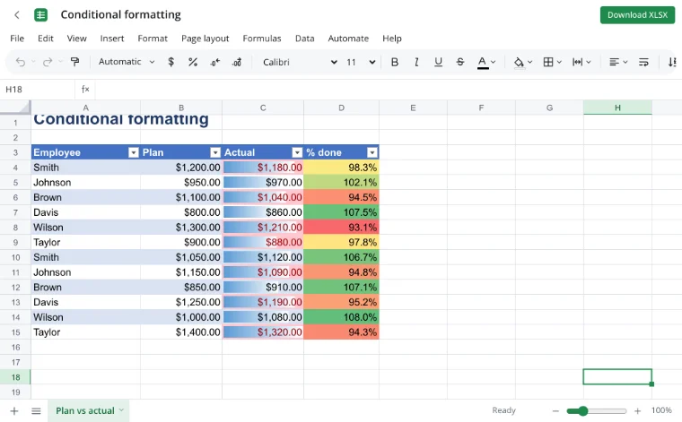The height and width of the screenshot is (422, 682).
Task: Open the Page layout menu
Action: tap(205, 39)
